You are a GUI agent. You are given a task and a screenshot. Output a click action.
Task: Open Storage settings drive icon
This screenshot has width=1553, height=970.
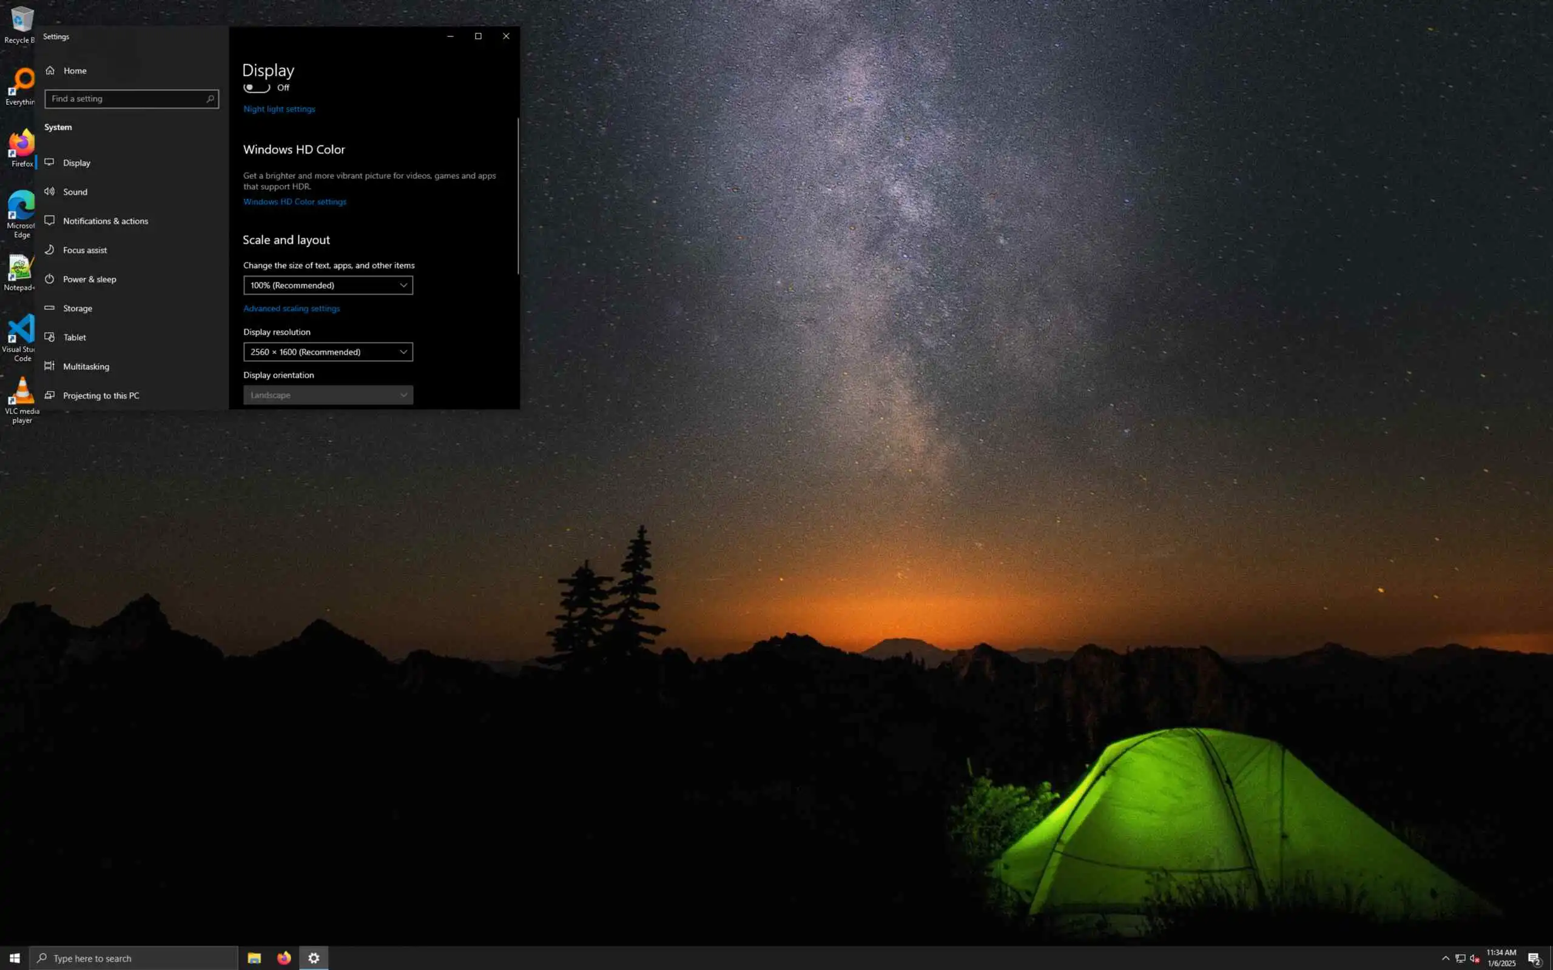[x=49, y=308]
